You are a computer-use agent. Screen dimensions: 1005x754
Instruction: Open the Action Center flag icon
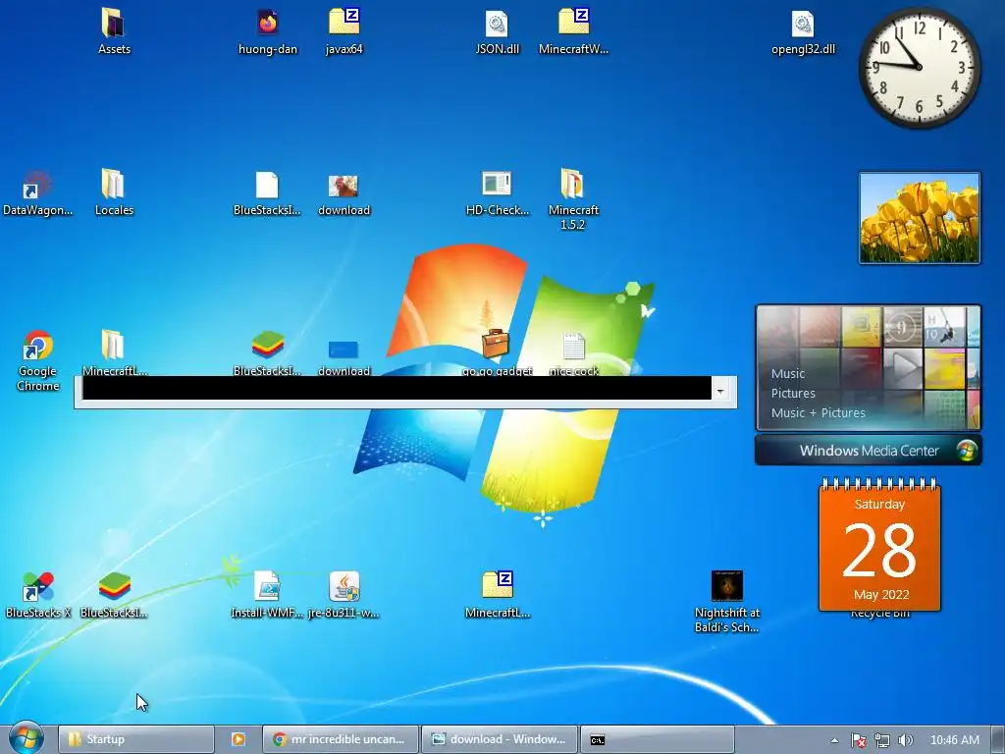click(858, 740)
